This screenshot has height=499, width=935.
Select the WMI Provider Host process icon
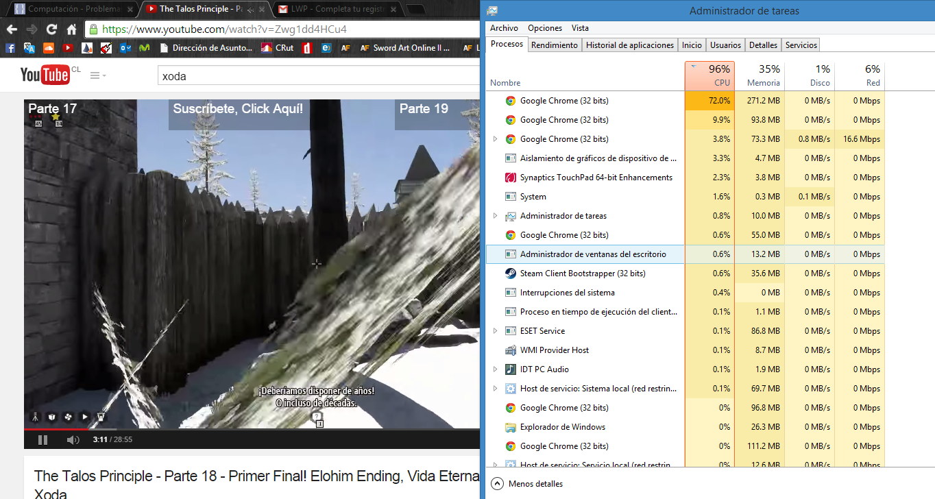click(x=510, y=350)
